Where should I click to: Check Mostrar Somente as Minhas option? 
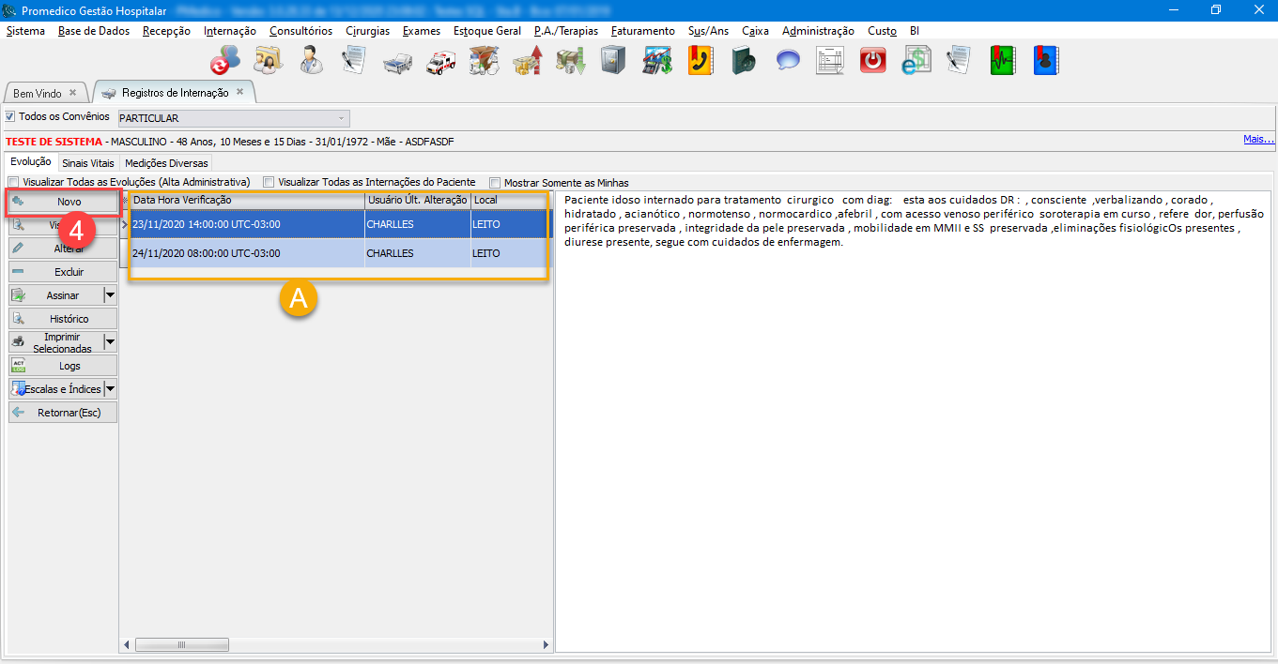point(495,183)
